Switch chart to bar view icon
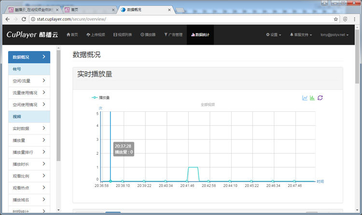 click(x=312, y=98)
